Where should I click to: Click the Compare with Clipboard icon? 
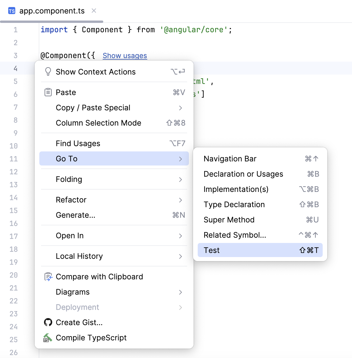(x=48, y=276)
